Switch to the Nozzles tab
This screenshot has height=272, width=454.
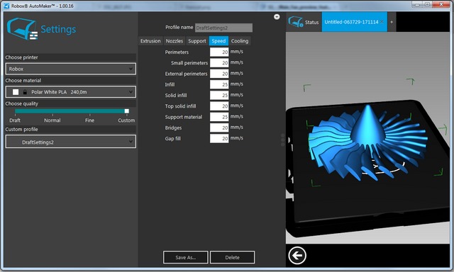point(175,41)
